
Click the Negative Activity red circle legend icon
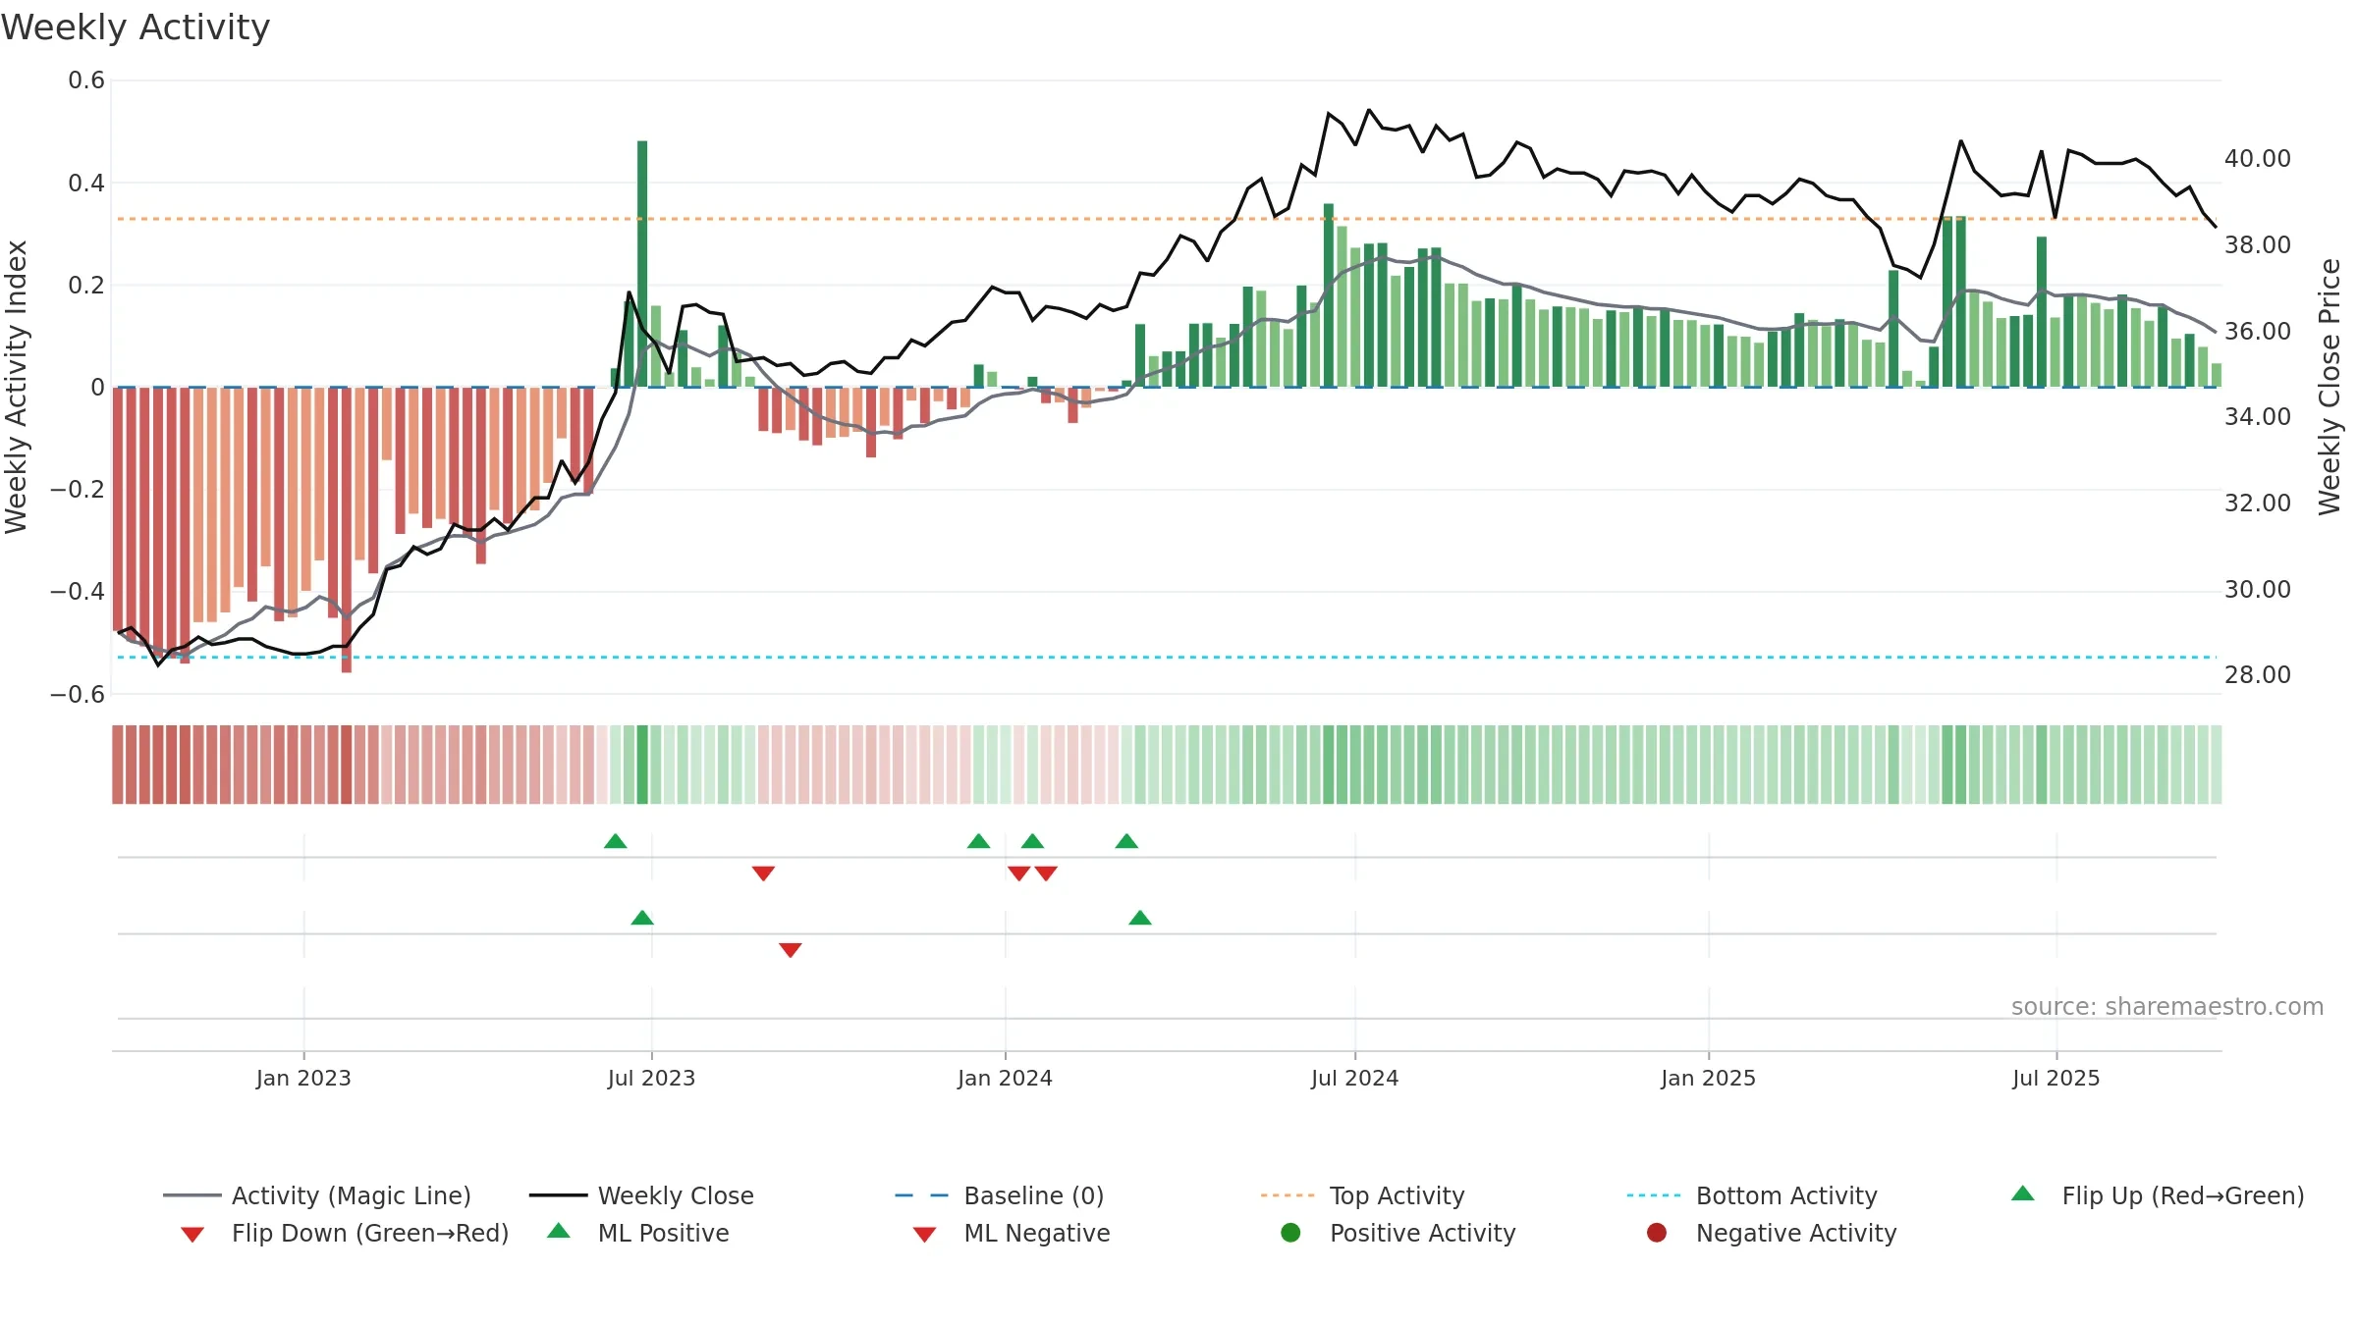click(1657, 1232)
